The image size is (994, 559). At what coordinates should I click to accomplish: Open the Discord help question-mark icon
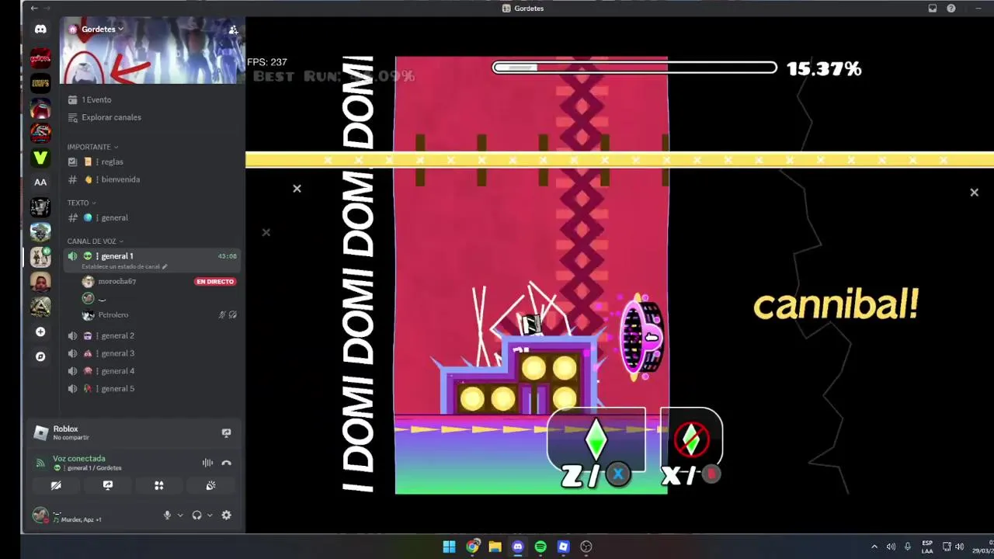[951, 8]
